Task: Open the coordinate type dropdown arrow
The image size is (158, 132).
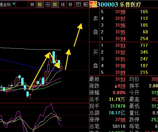Action: click(14, 4)
